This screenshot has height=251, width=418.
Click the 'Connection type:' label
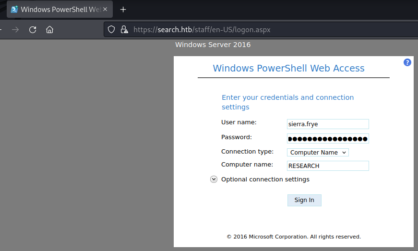247,152
